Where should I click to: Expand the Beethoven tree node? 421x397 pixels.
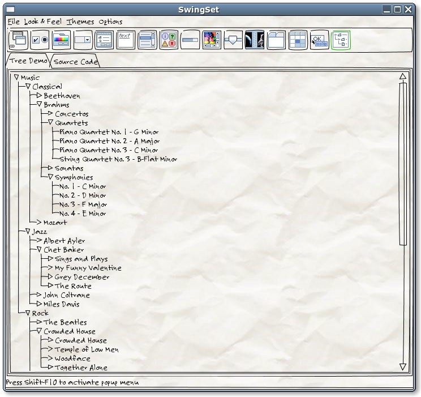[39, 96]
